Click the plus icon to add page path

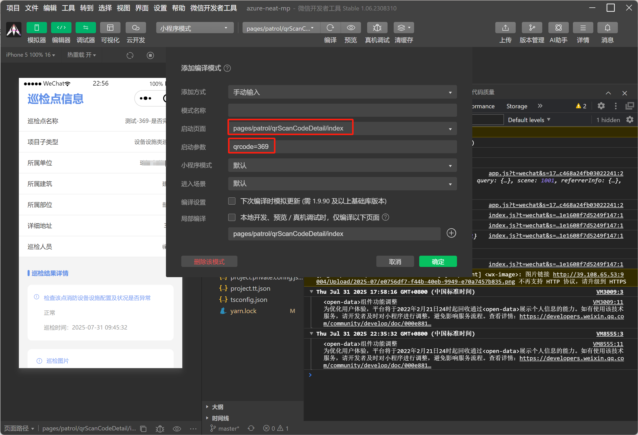451,233
